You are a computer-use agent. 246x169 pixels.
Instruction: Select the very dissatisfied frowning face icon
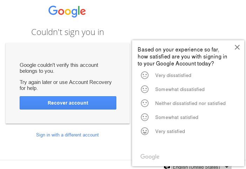(145, 75)
